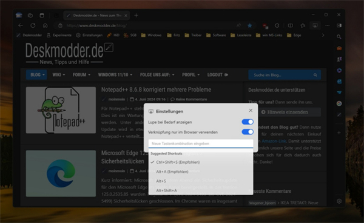Open the sidebar toolbox icon
Image resolution: width=364 pixels, height=223 pixels.
coord(339,48)
